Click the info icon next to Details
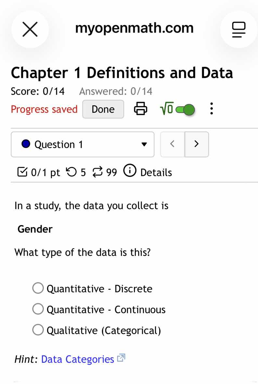The width and height of the screenshot is (258, 384). click(130, 171)
